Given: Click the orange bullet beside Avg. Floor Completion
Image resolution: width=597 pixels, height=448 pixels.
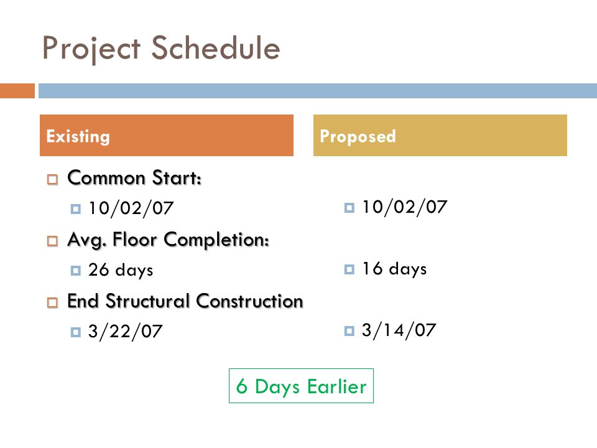Looking at the screenshot, I should [x=52, y=241].
